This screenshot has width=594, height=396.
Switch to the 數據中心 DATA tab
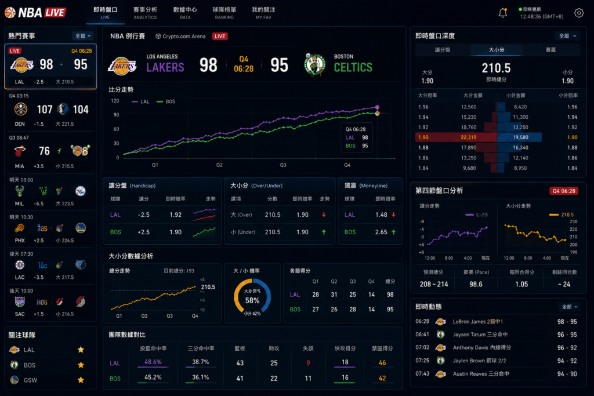pos(185,13)
